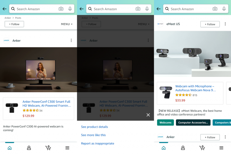Open account profile tab in right screen

point(183,148)
